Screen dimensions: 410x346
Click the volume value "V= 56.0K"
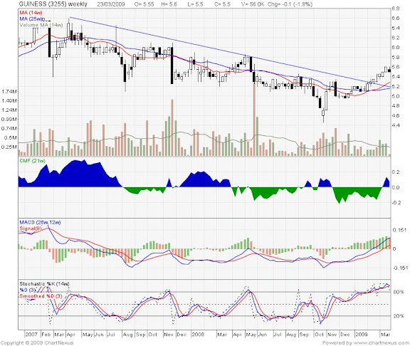pyautogui.click(x=252, y=4)
